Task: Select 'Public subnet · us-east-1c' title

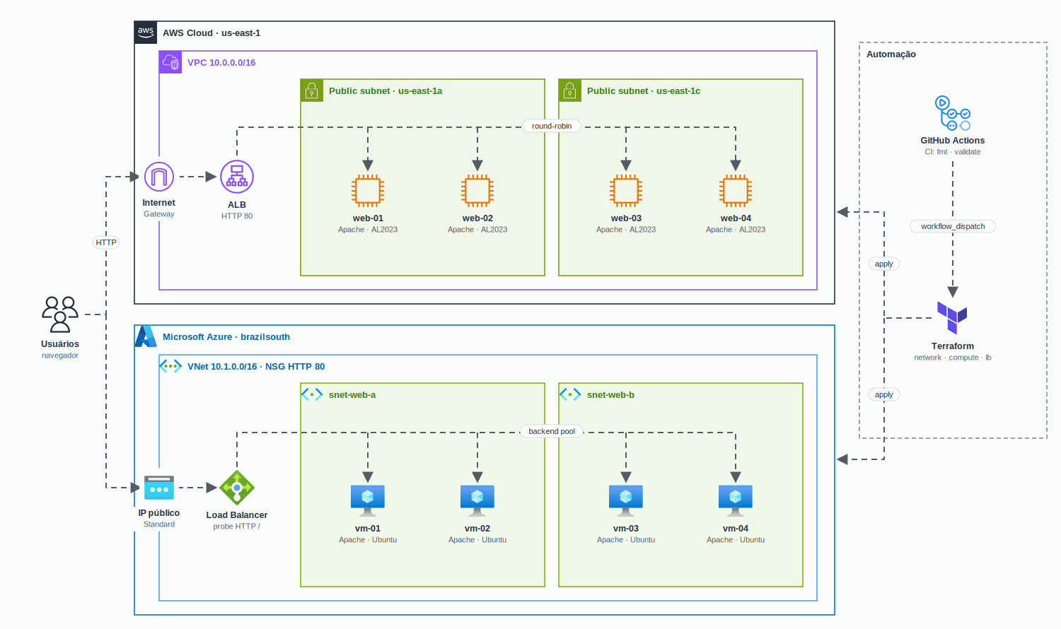Action: [x=644, y=90]
